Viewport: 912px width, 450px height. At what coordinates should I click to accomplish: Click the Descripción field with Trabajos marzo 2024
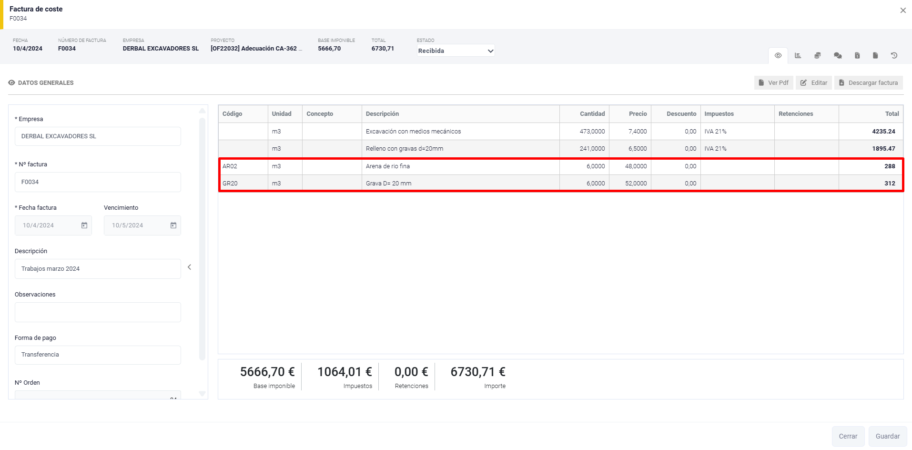pos(98,269)
